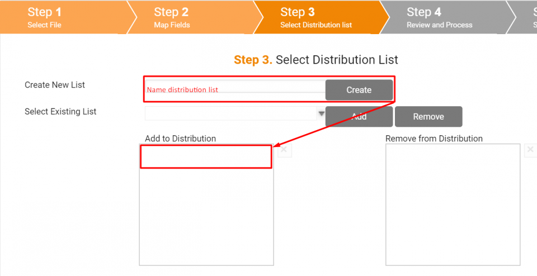Click the X icon beside Add to Distribution box
This screenshot has height=276, width=537.
click(284, 150)
